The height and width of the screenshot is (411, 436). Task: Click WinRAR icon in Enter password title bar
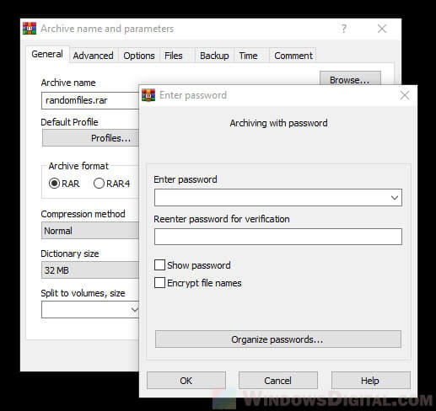point(148,95)
